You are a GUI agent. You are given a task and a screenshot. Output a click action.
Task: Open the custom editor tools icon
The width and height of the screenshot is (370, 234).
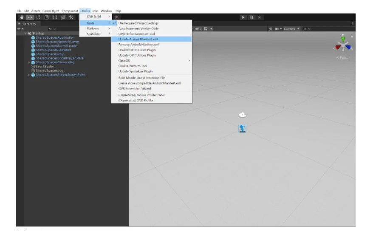click(71, 17)
